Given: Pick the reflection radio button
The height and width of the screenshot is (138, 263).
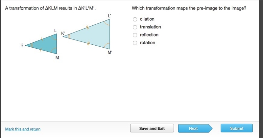Looking at the screenshot, I should click(x=135, y=35).
